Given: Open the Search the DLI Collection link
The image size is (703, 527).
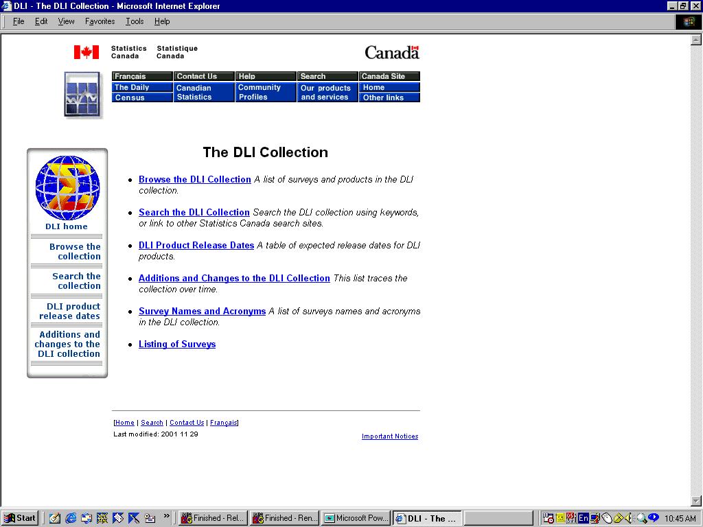Looking at the screenshot, I should (194, 212).
